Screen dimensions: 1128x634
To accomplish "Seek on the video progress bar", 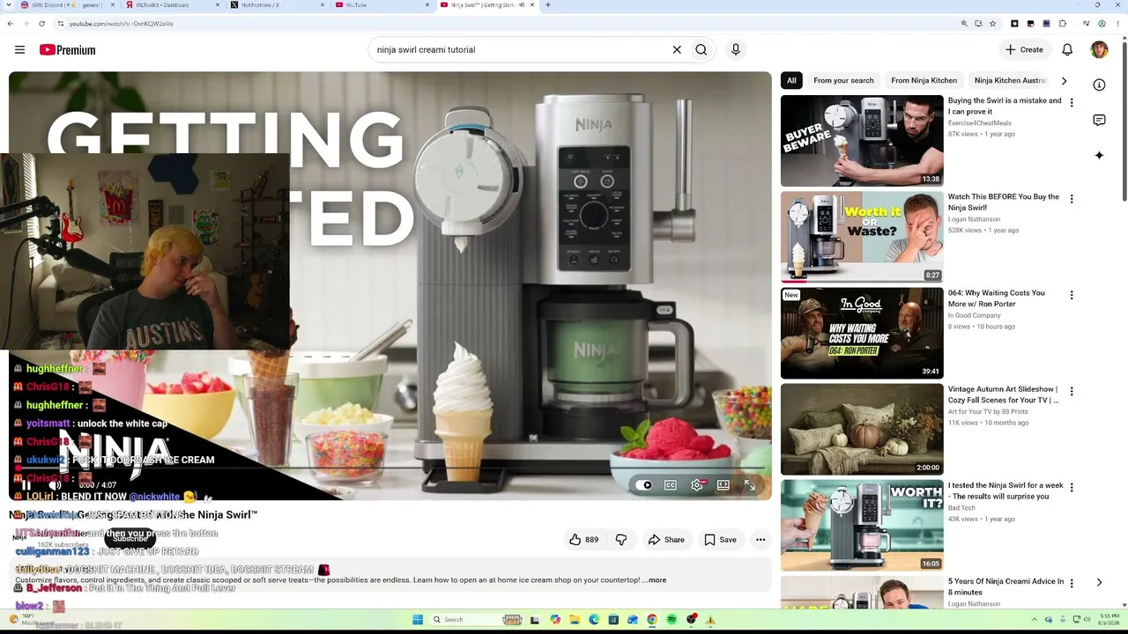I will tap(390, 468).
